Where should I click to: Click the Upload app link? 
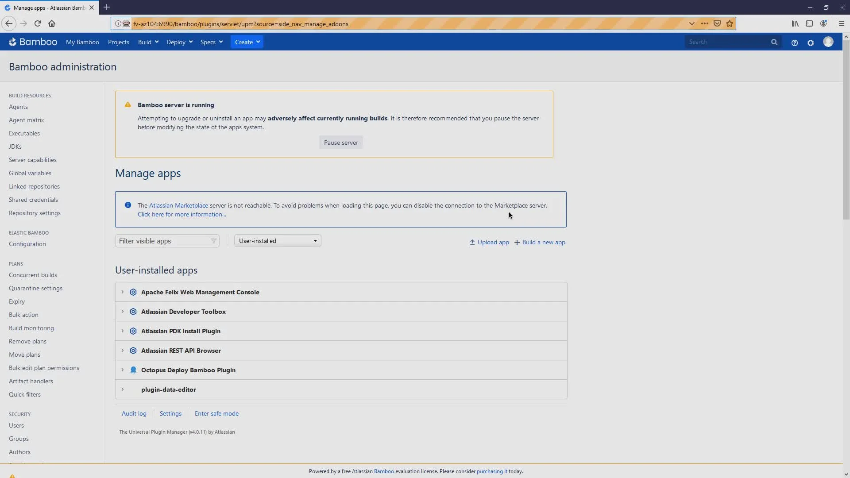[489, 242]
